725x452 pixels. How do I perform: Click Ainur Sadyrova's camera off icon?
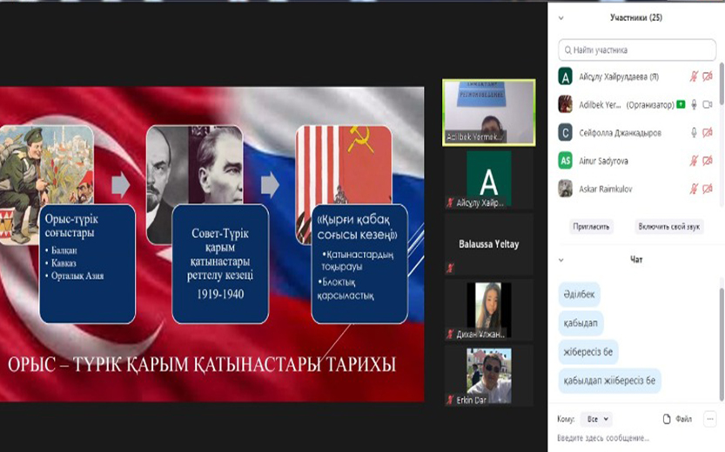(x=708, y=161)
